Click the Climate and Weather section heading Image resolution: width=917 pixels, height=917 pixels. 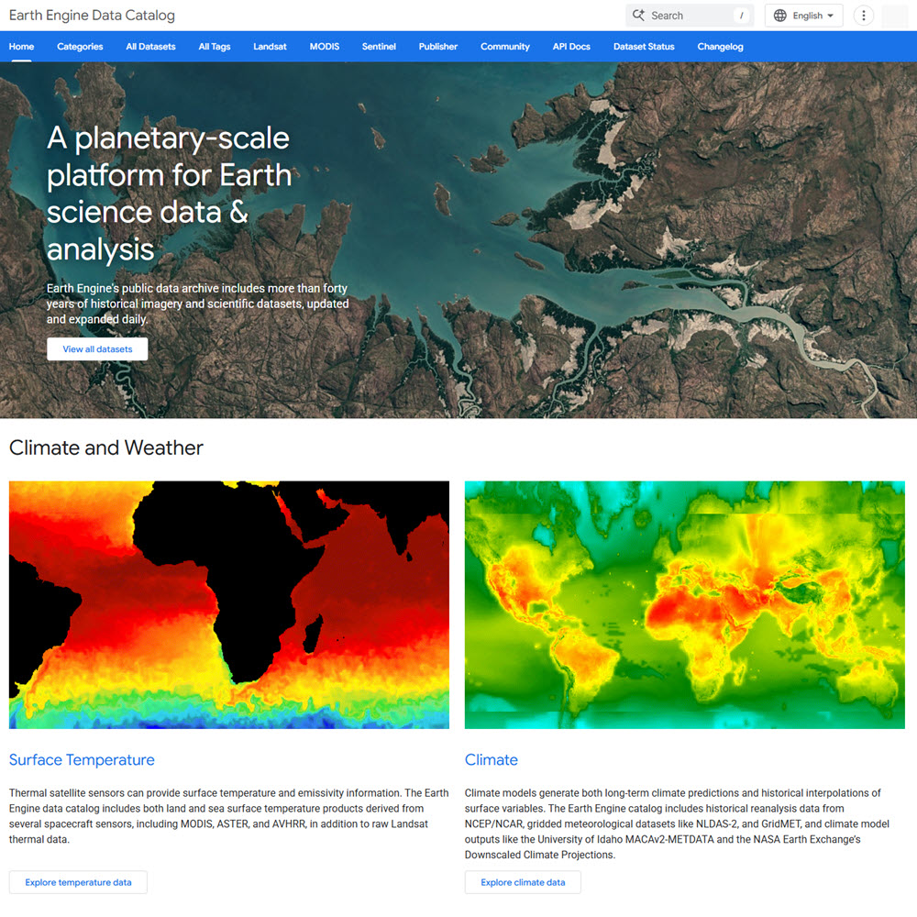click(x=106, y=448)
